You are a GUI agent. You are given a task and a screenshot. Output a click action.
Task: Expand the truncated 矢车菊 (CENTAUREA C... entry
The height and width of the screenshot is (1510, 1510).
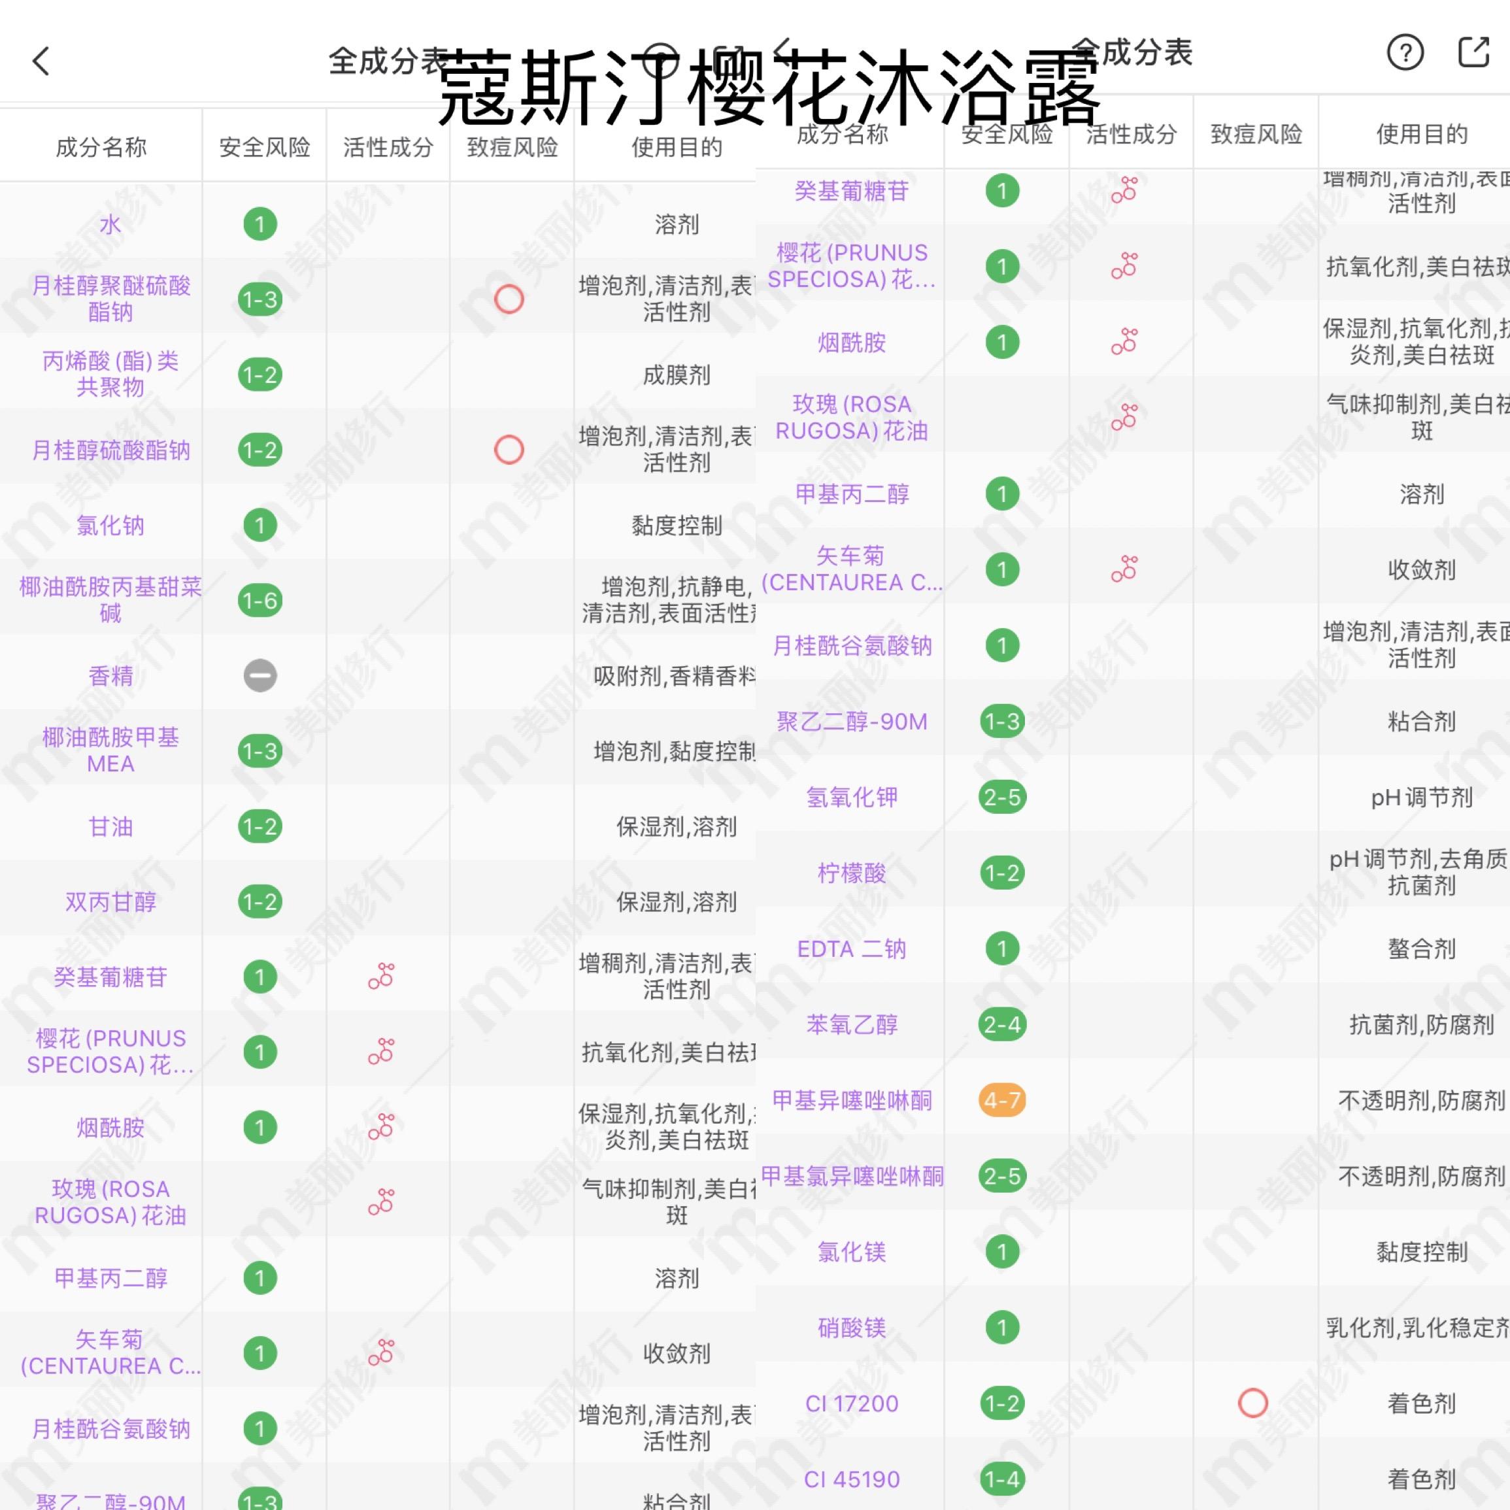coord(852,569)
